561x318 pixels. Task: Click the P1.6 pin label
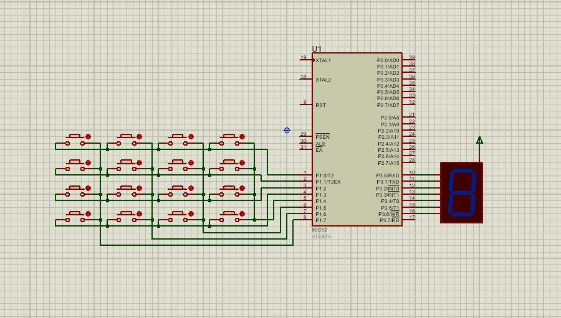click(321, 214)
